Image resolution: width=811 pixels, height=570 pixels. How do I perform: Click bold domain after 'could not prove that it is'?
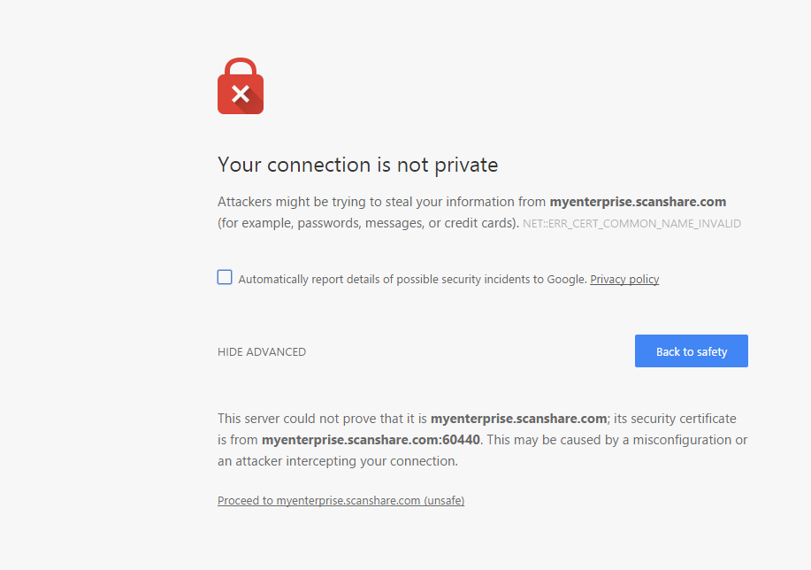pos(519,419)
